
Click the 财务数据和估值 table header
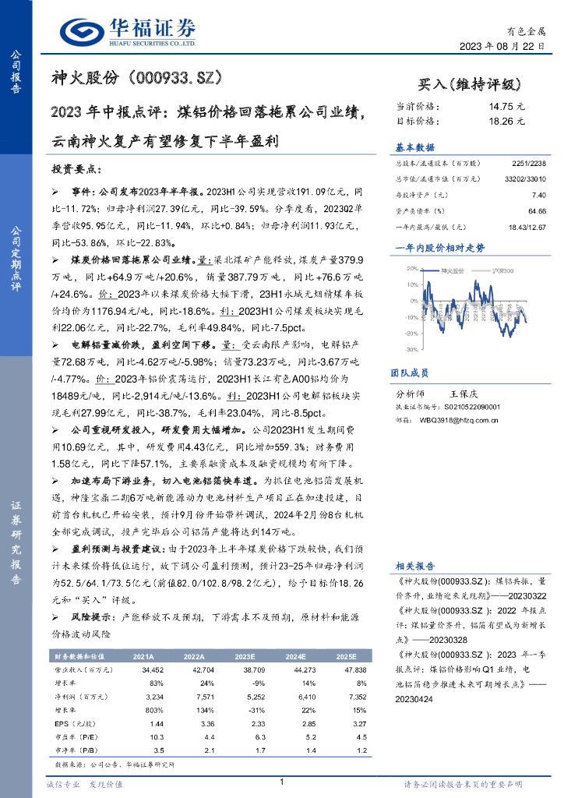pyautogui.click(x=79, y=656)
